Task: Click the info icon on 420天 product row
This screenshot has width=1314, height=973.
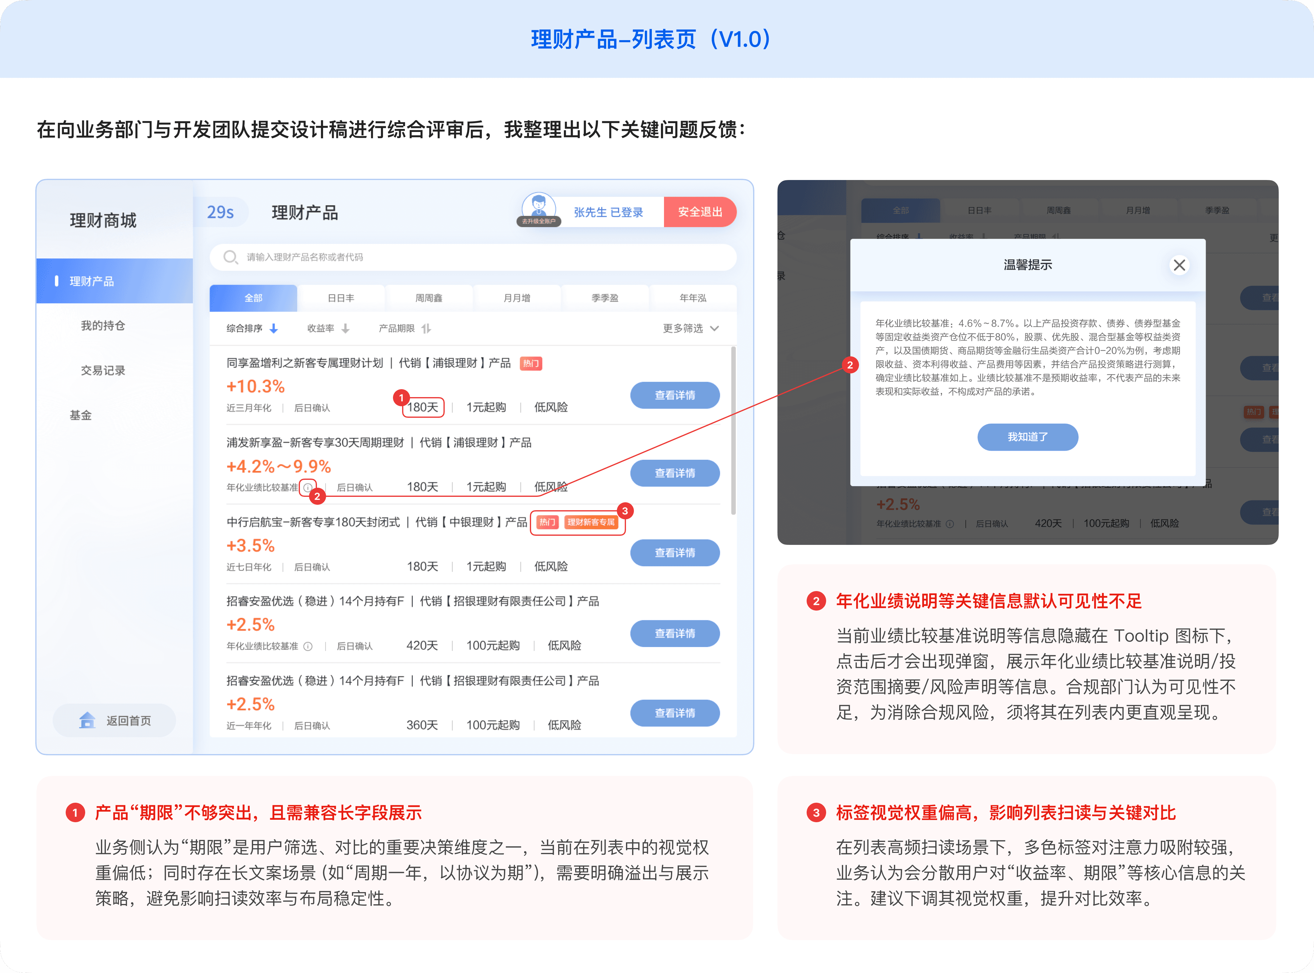Action: click(x=308, y=646)
